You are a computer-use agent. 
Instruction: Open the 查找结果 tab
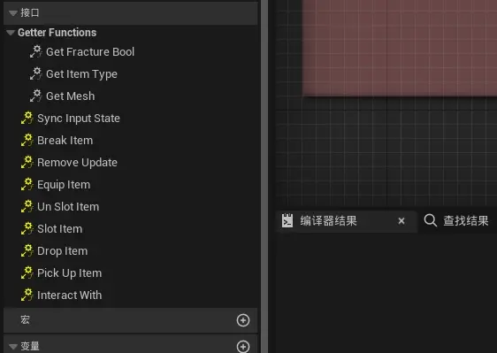(x=466, y=221)
